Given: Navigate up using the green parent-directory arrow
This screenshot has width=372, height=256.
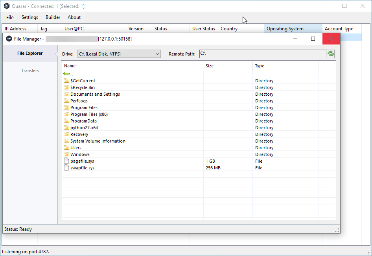Looking at the screenshot, I should [67, 73].
